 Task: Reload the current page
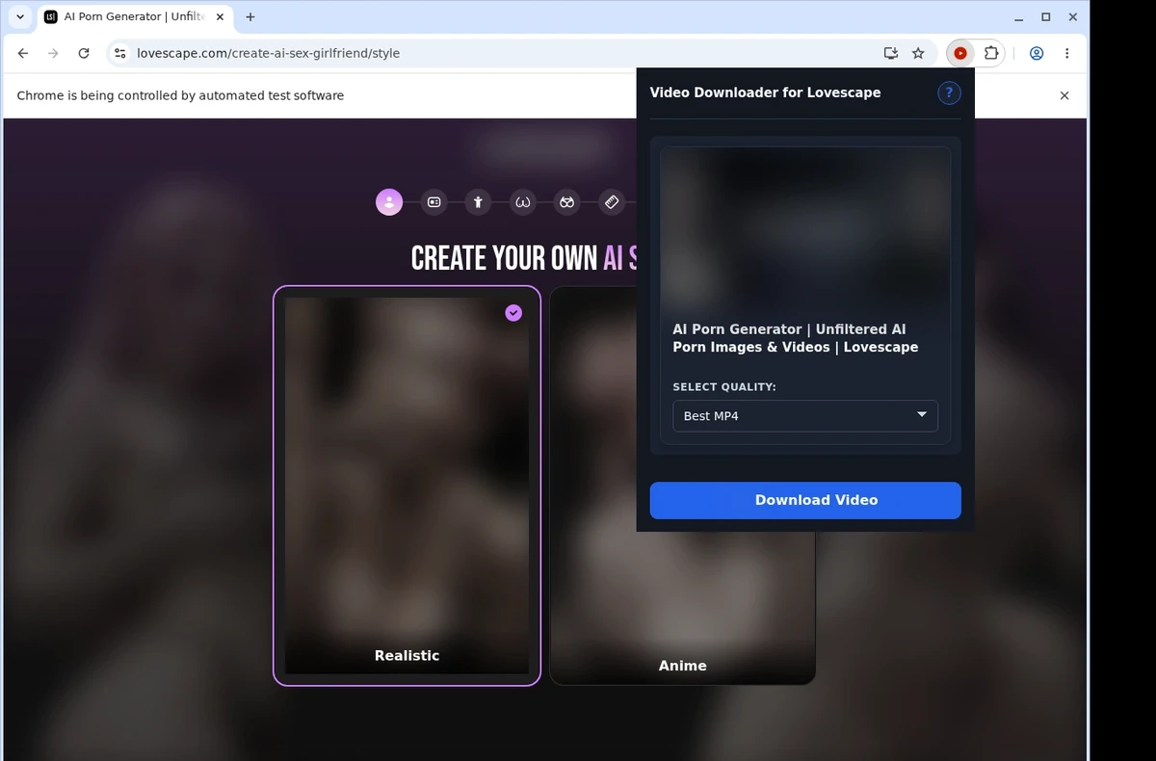tap(84, 53)
